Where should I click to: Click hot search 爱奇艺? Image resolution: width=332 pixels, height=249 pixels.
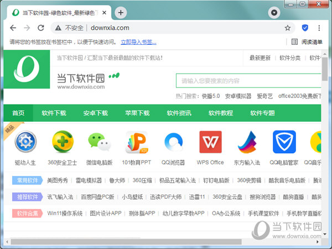(264, 96)
